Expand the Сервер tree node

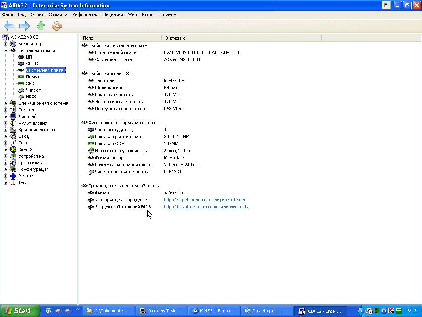(5, 110)
